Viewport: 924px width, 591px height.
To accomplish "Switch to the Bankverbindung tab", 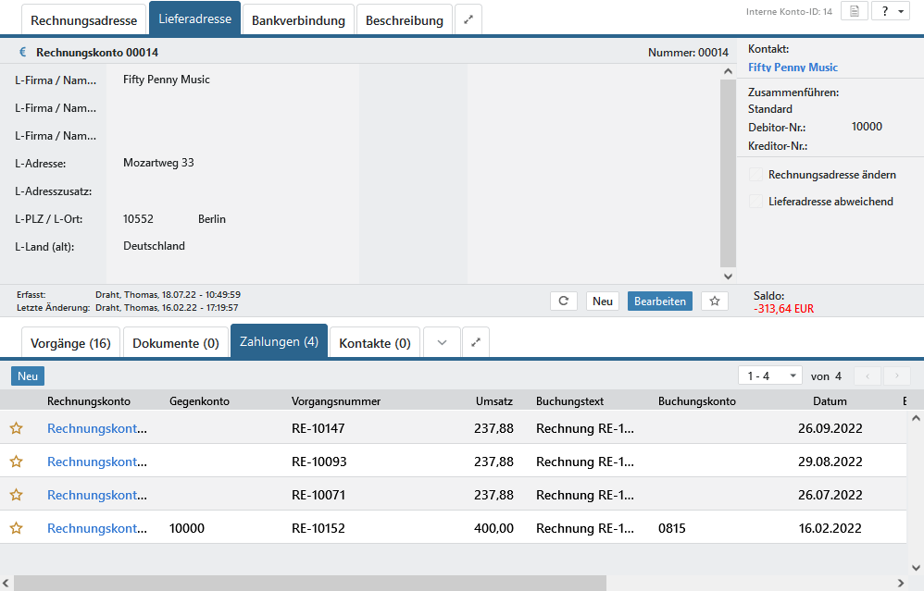I will click(298, 19).
